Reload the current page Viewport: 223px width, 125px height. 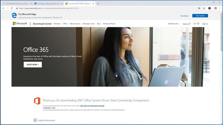12,8
